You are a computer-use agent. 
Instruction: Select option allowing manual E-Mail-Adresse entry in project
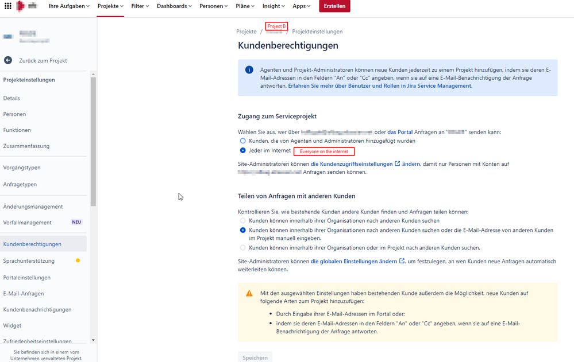tap(242, 230)
